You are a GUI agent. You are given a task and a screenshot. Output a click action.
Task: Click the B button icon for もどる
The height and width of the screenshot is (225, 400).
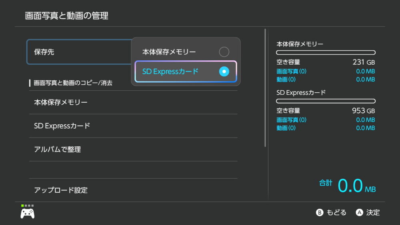320,213
